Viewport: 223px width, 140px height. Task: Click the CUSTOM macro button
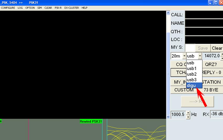pos(184,90)
